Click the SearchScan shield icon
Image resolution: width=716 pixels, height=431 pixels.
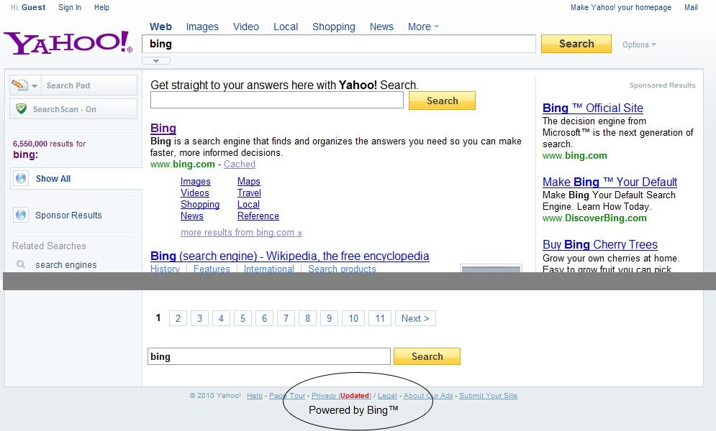(x=21, y=109)
